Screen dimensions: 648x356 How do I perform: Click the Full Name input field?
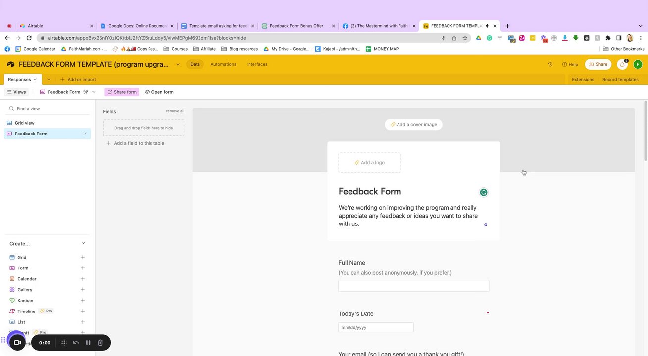(413, 286)
